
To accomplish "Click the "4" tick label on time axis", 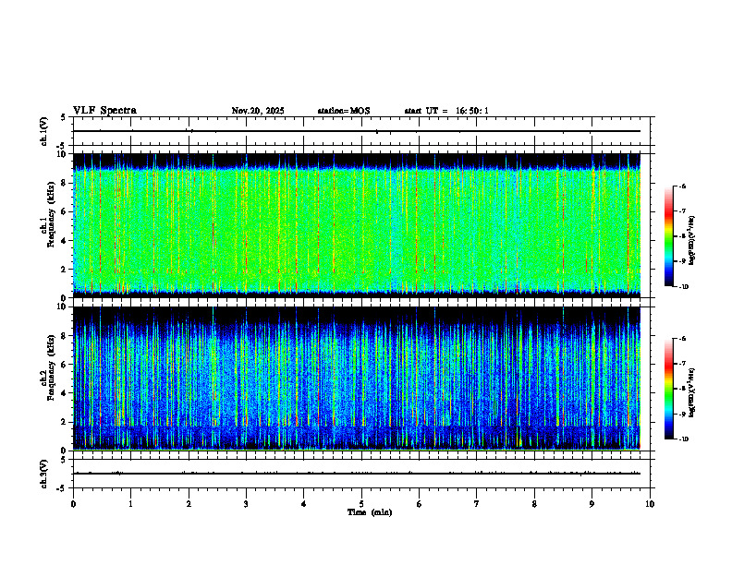I will pos(303,504).
